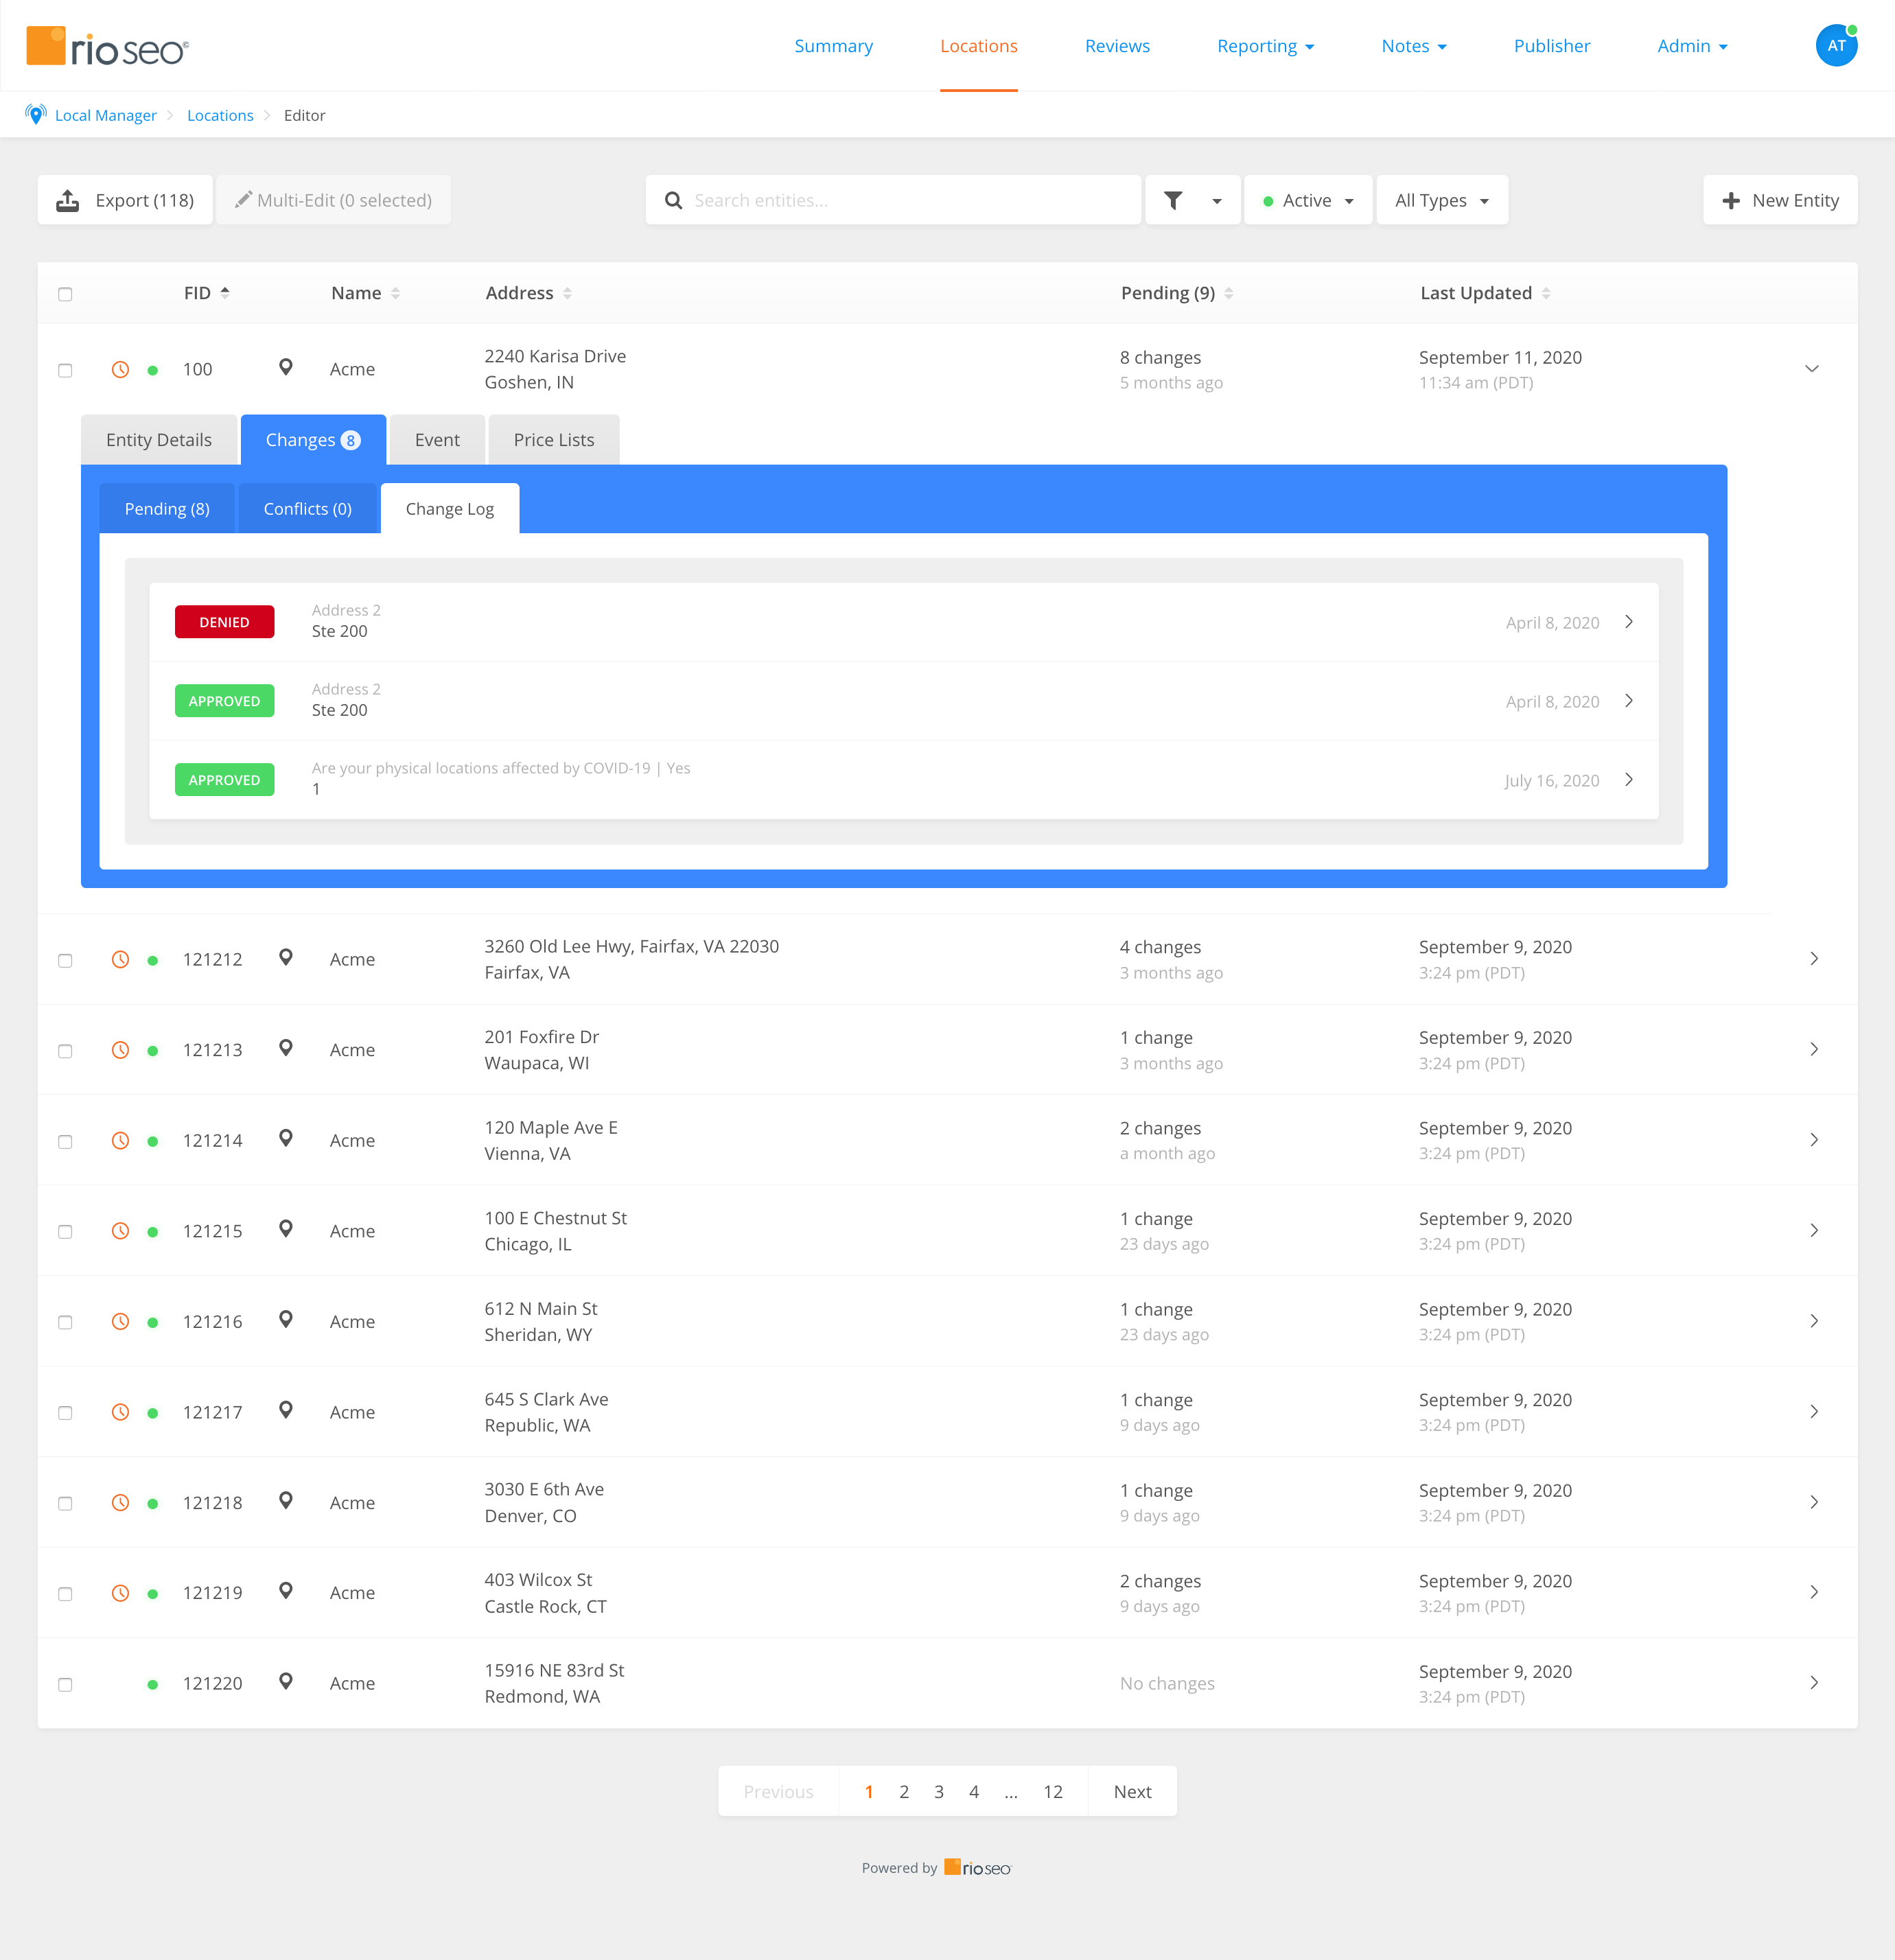Select the header select-all checkbox
The height and width of the screenshot is (1960, 1895).
click(x=65, y=293)
